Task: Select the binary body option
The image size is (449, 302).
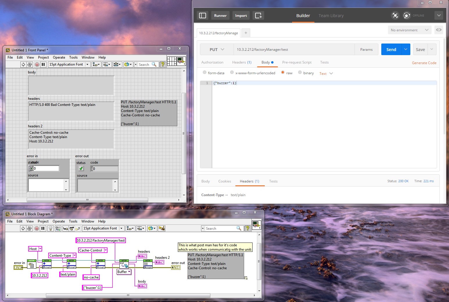Action: coord(300,73)
